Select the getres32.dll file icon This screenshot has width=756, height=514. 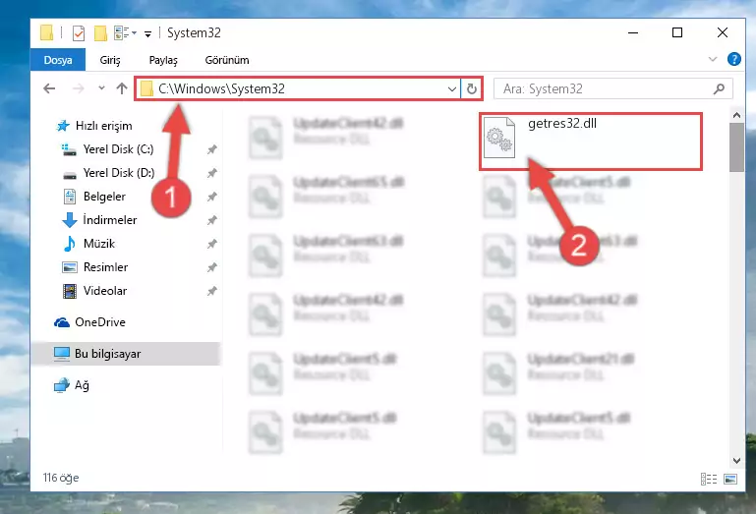(499, 138)
